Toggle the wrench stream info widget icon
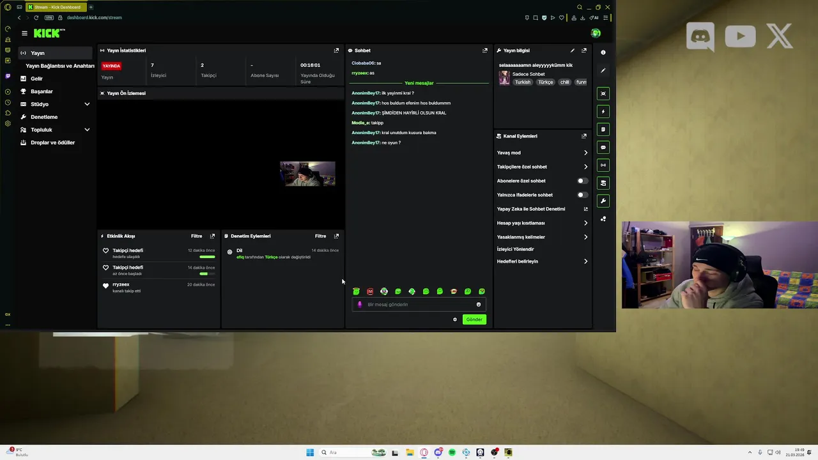The image size is (818, 460). coord(603,201)
